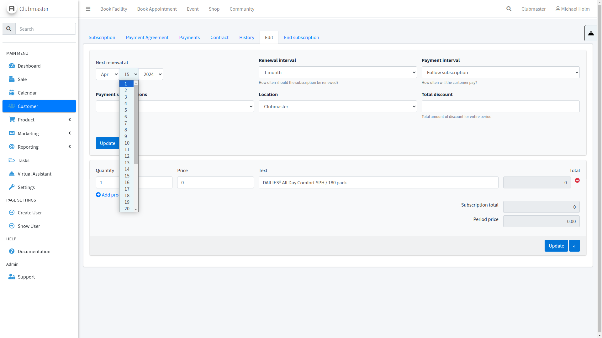Viewport: 602px width, 338px height.
Task: Click the hamburger menu icon
Action: point(88,9)
